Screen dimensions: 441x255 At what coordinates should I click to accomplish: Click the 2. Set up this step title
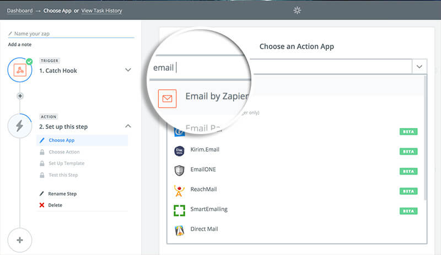[x=63, y=126]
